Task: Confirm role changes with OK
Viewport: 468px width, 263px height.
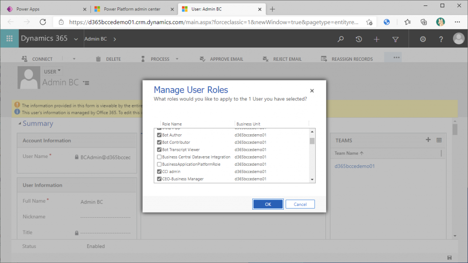Action: tap(268, 204)
